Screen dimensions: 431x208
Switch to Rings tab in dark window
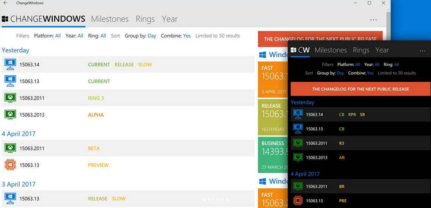(361, 50)
